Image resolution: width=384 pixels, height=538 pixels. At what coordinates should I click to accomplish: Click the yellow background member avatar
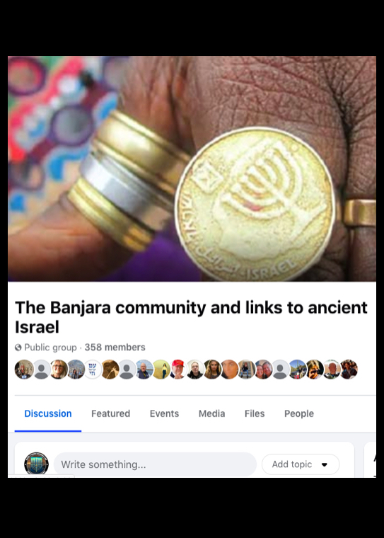[161, 370]
